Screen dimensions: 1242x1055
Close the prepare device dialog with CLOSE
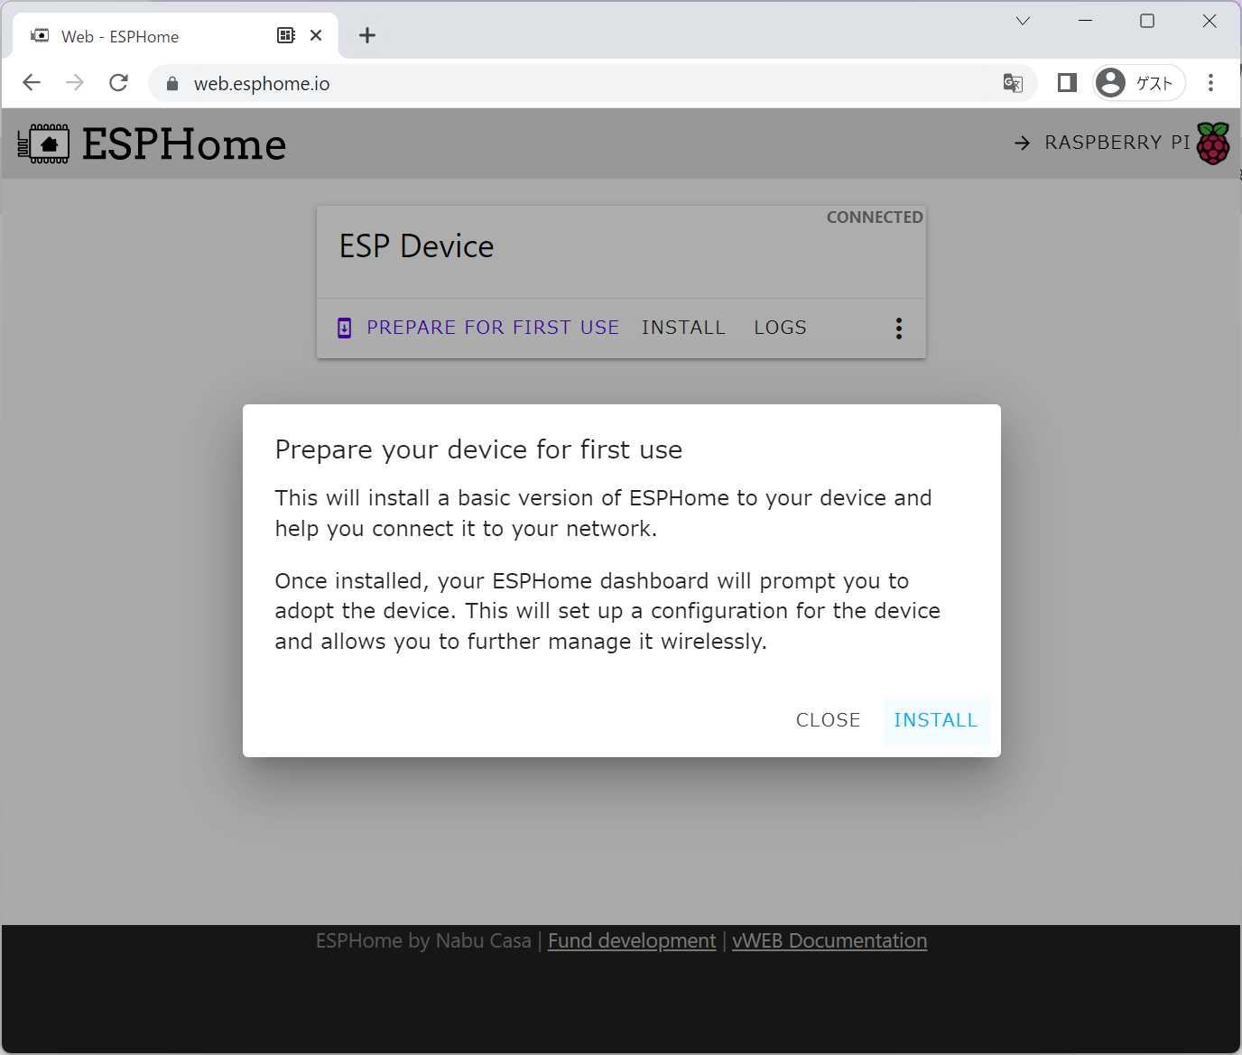pyautogui.click(x=827, y=720)
